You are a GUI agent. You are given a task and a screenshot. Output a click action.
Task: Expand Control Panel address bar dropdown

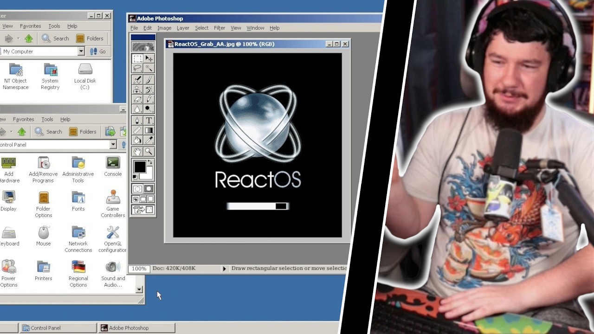coord(113,145)
